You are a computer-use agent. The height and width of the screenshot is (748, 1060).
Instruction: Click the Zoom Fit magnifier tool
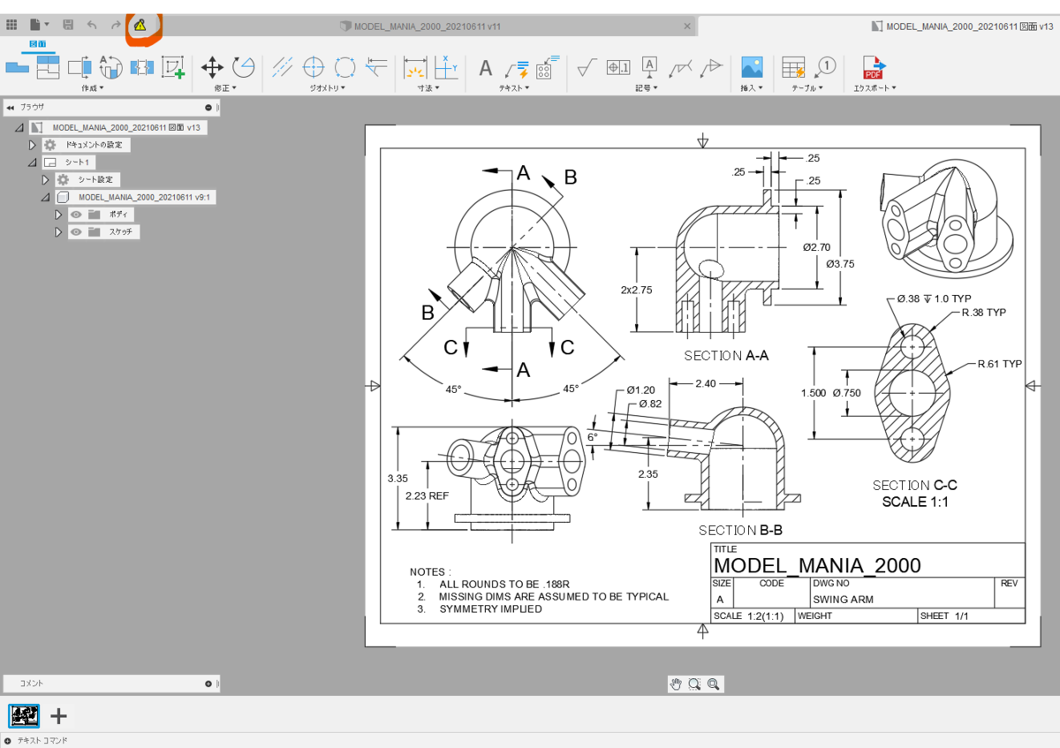point(714,684)
